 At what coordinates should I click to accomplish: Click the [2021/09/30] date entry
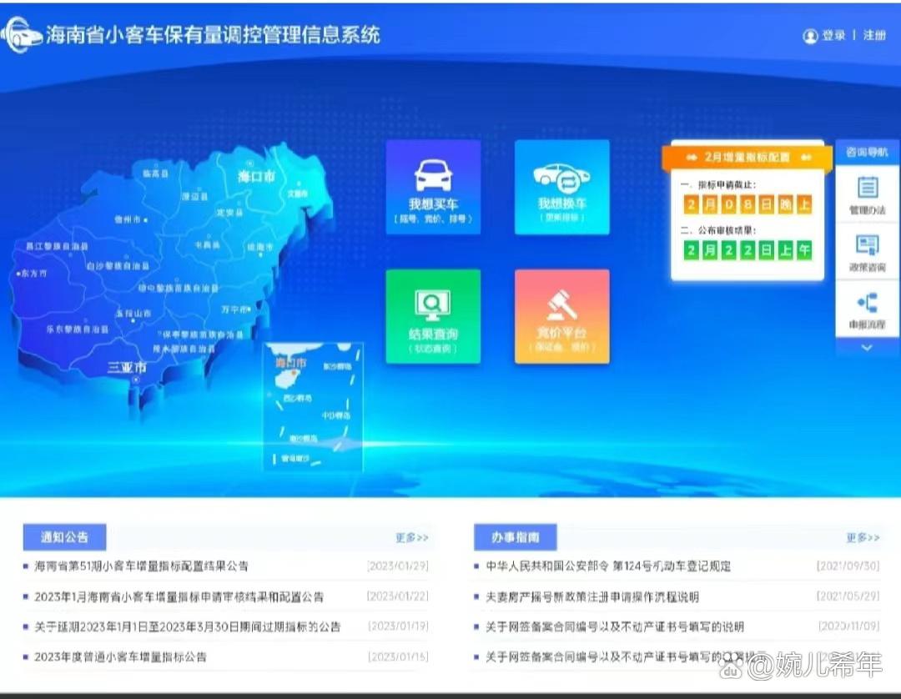click(x=848, y=566)
